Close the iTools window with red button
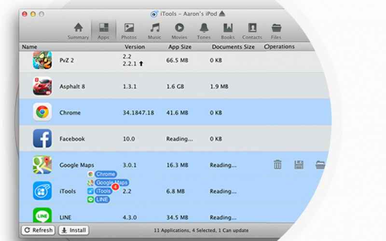Image resolution: width=386 pixels, height=241 pixels. coord(25,14)
